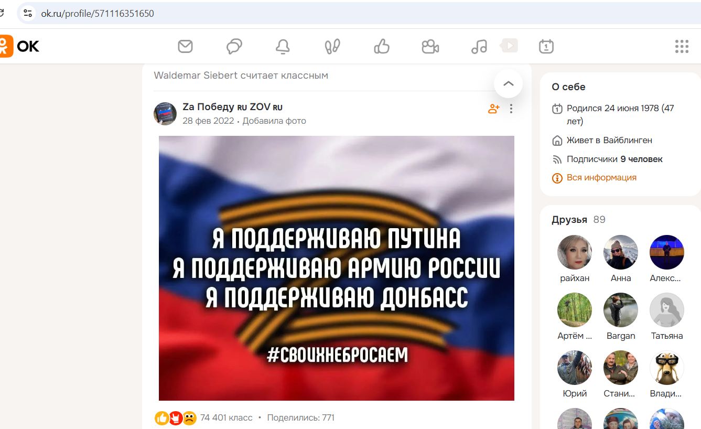Viewport: 701px width, 429px height.
Task: Click the browser address bar URL
Action: (98, 14)
